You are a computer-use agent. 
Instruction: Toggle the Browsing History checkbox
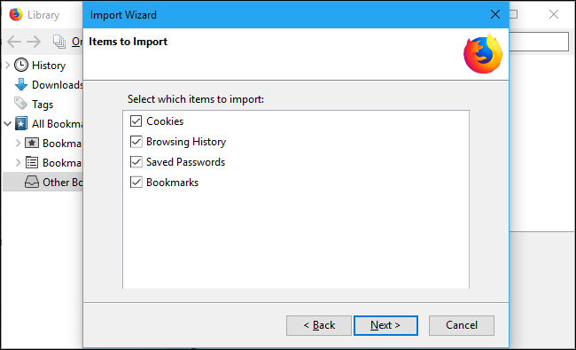coord(136,142)
